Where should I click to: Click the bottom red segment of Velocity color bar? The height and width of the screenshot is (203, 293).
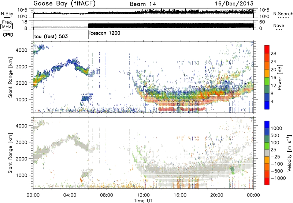267,181
